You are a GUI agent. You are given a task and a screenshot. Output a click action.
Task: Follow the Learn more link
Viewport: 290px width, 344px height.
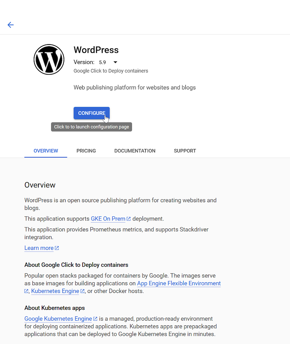point(39,248)
